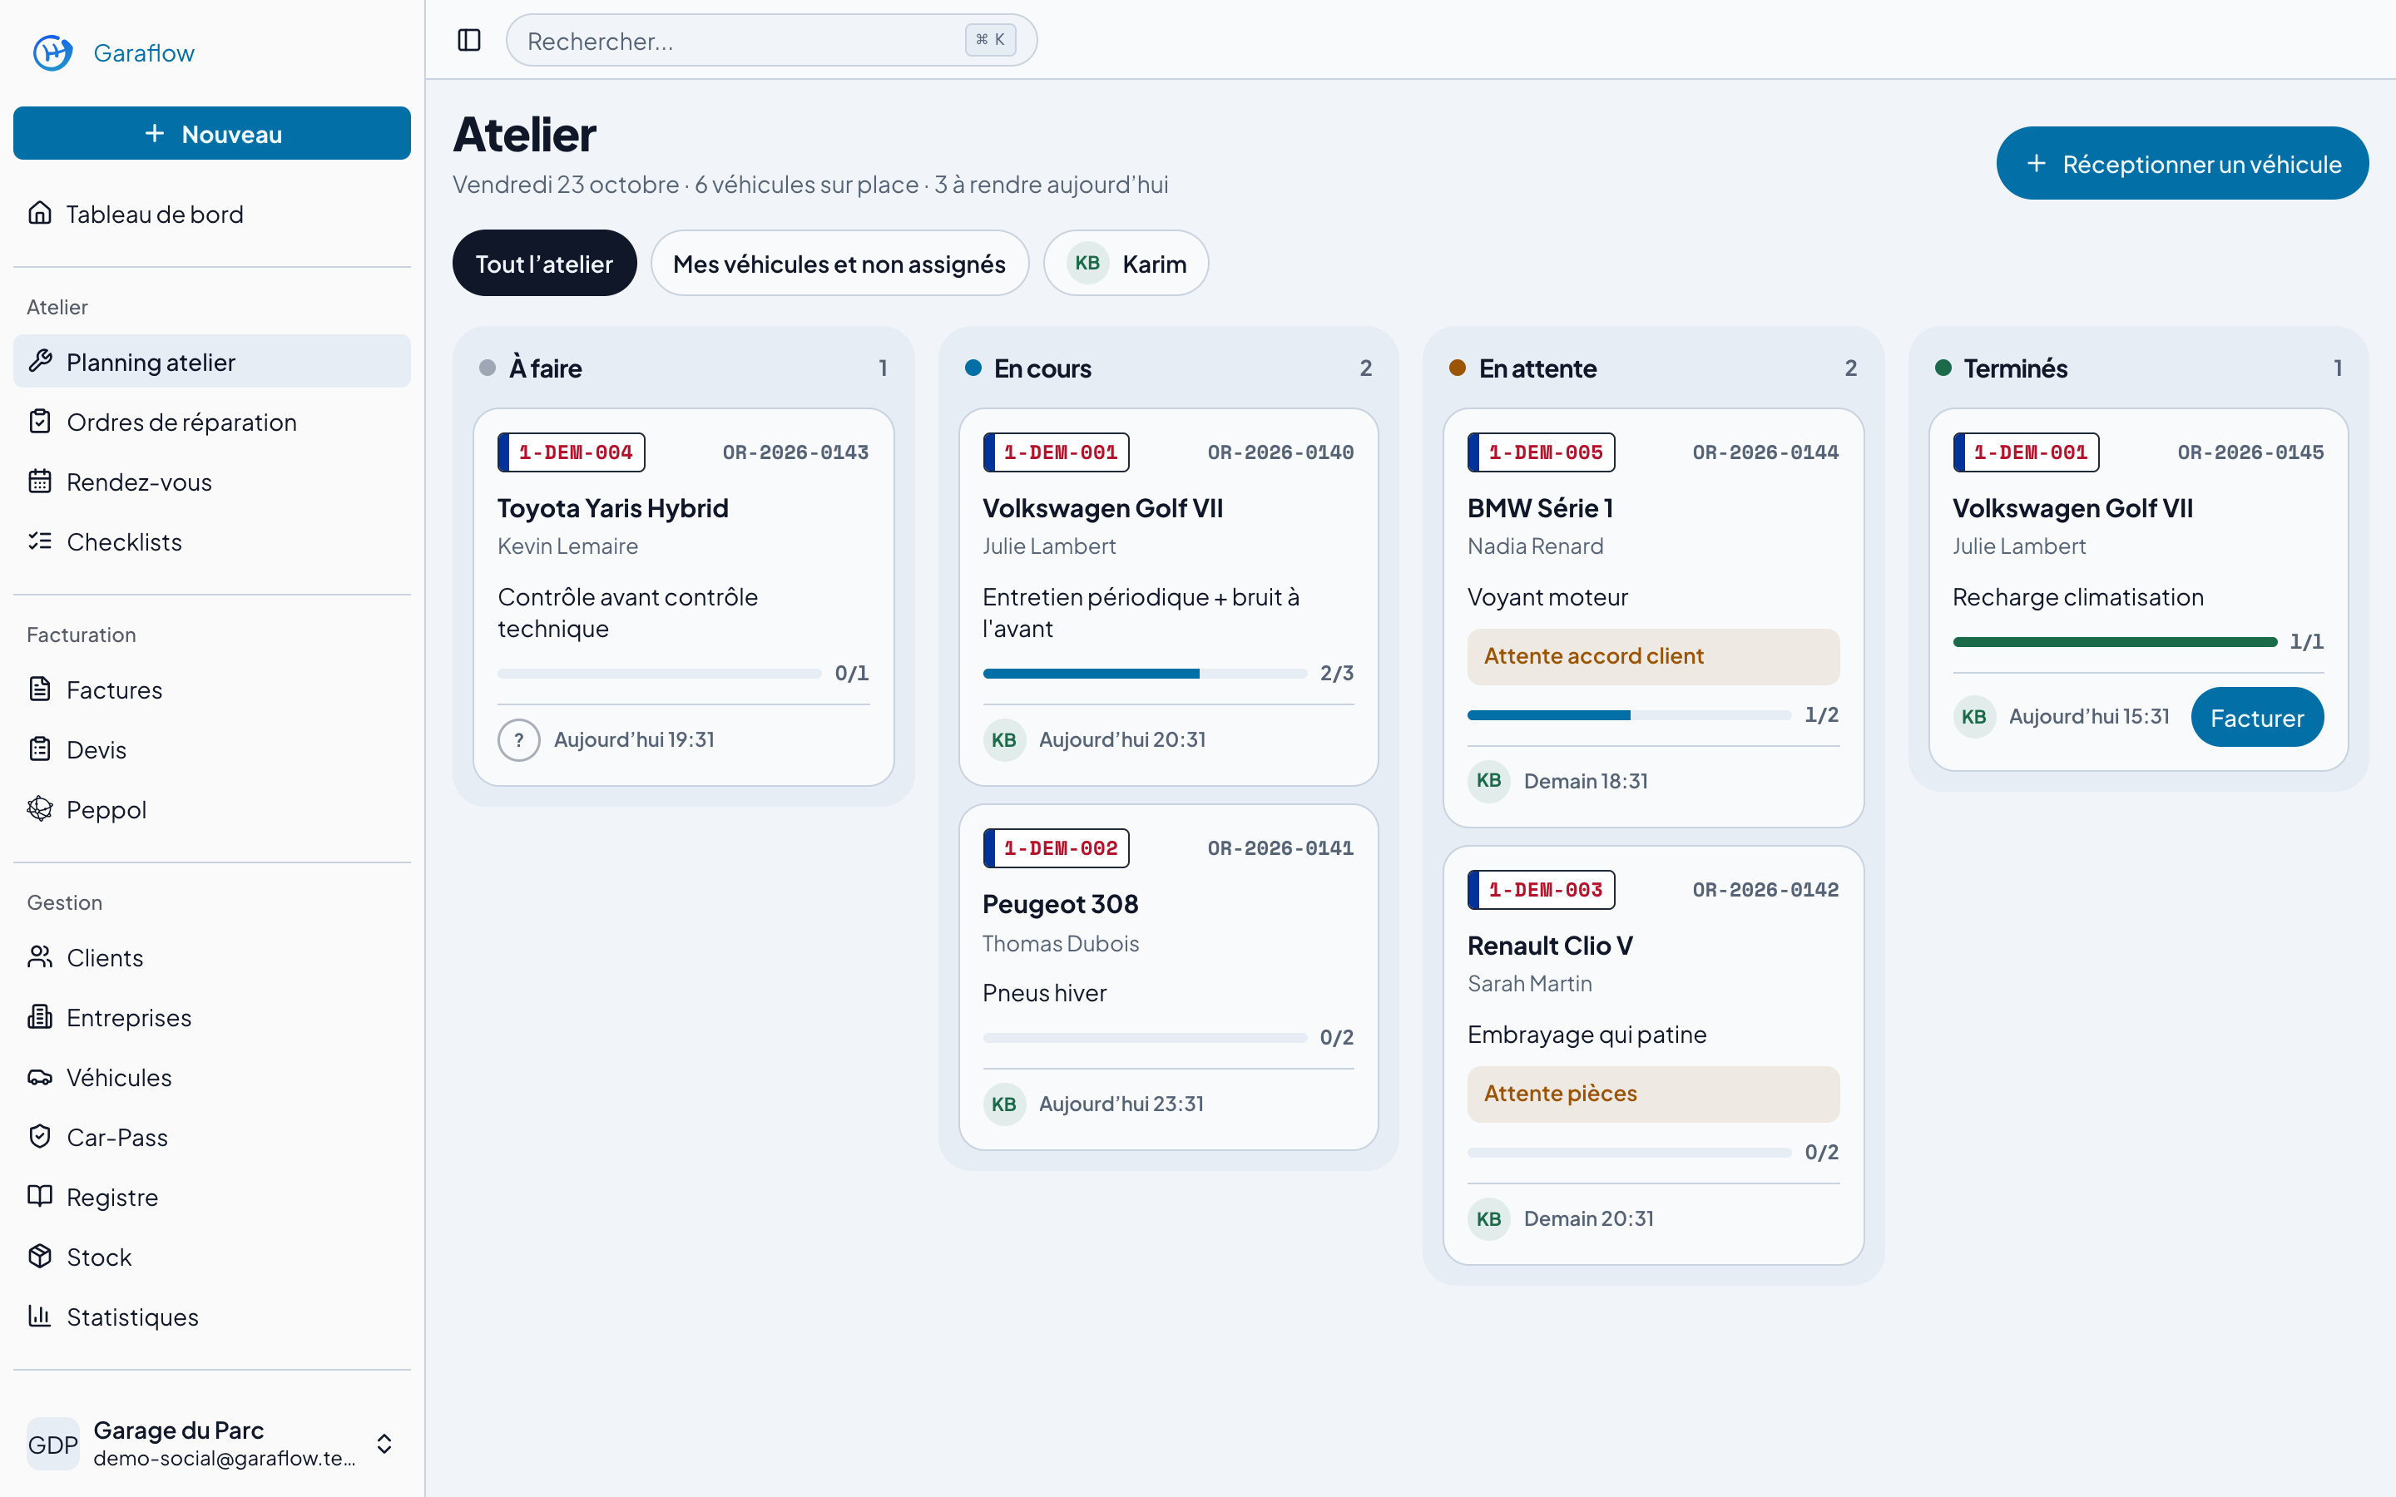Click the Planning atelier wrench icon
The height and width of the screenshot is (1497, 2396).
click(x=40, y=362)
